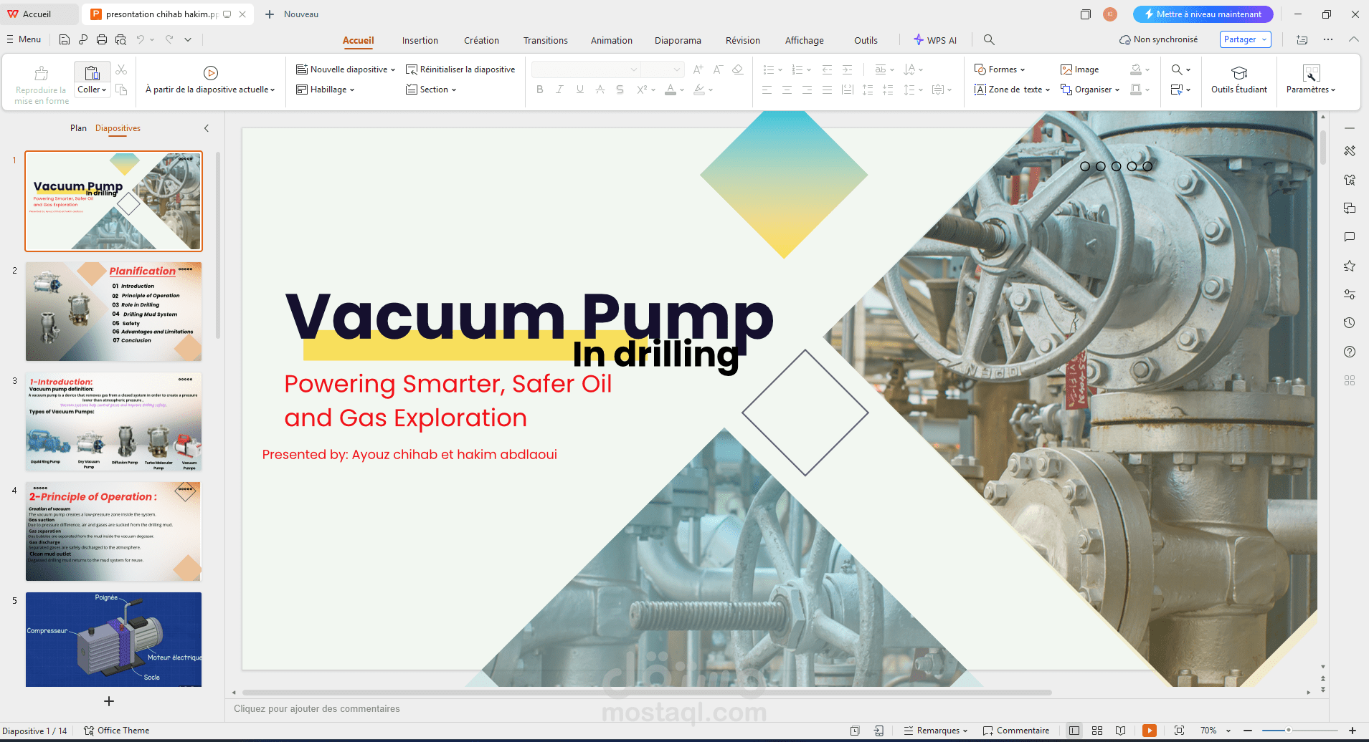
Task: Open the Coller paste dropdown
Action: click(92, 90)
